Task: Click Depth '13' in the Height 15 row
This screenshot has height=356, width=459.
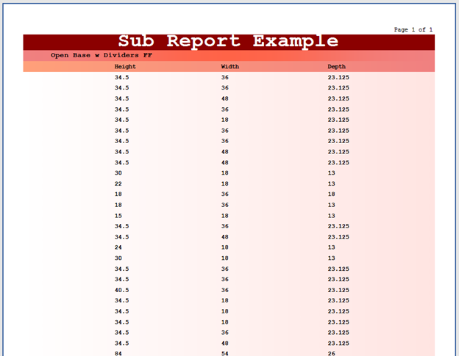Action: 331,216
